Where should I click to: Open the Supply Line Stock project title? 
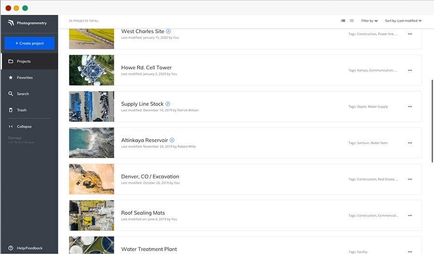142,104
